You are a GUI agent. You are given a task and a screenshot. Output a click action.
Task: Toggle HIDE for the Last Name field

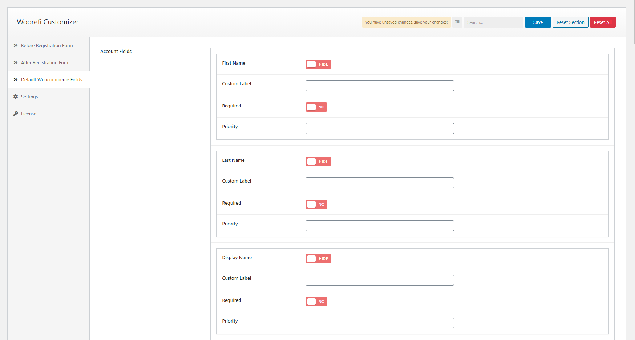point(318,161)
